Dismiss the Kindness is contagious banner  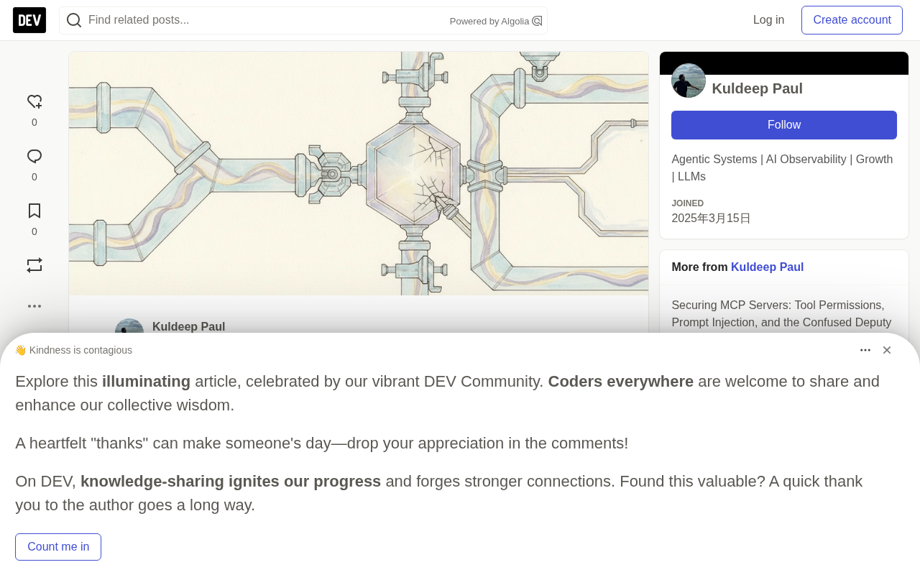887,350
